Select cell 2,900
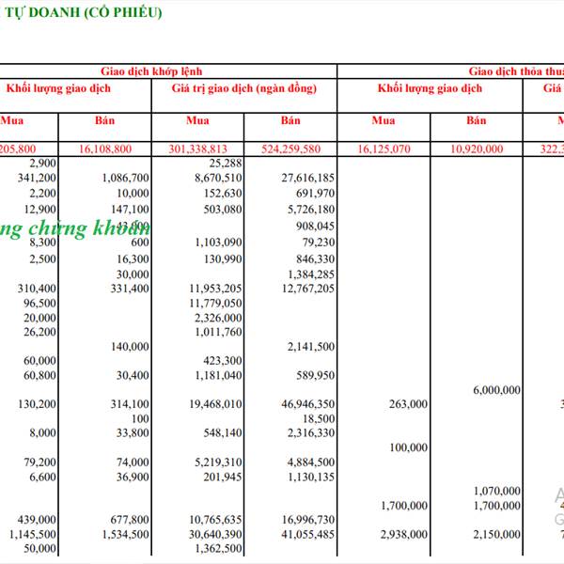 point(43,163)
